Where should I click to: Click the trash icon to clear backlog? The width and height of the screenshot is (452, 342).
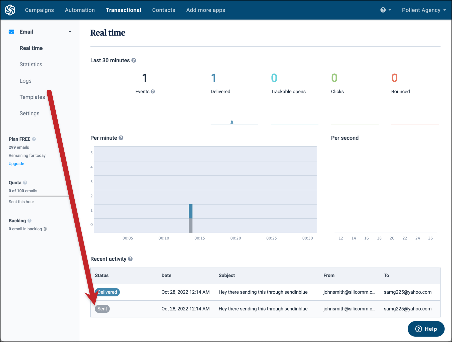pyautogui.click(x=45, y=229)
